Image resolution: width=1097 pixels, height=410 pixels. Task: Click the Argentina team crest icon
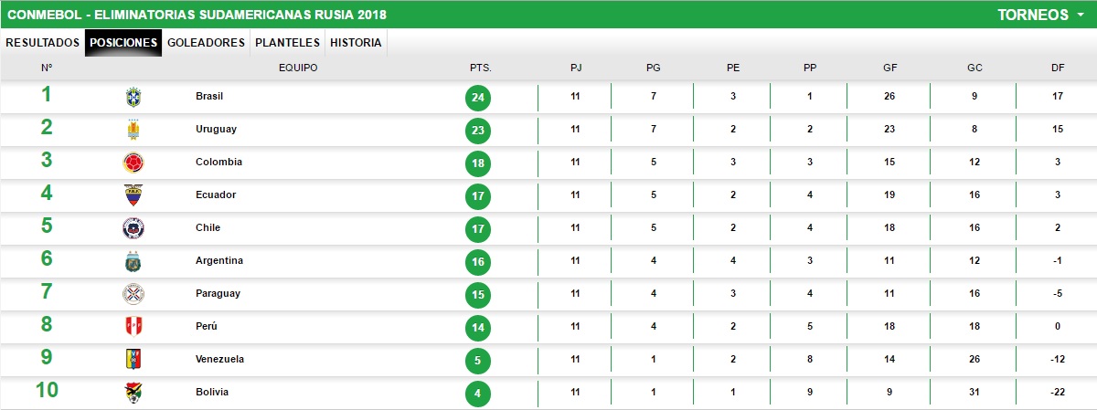[x=133, y=261]
